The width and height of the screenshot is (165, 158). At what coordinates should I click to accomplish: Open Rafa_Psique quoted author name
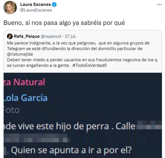(27, 36)
